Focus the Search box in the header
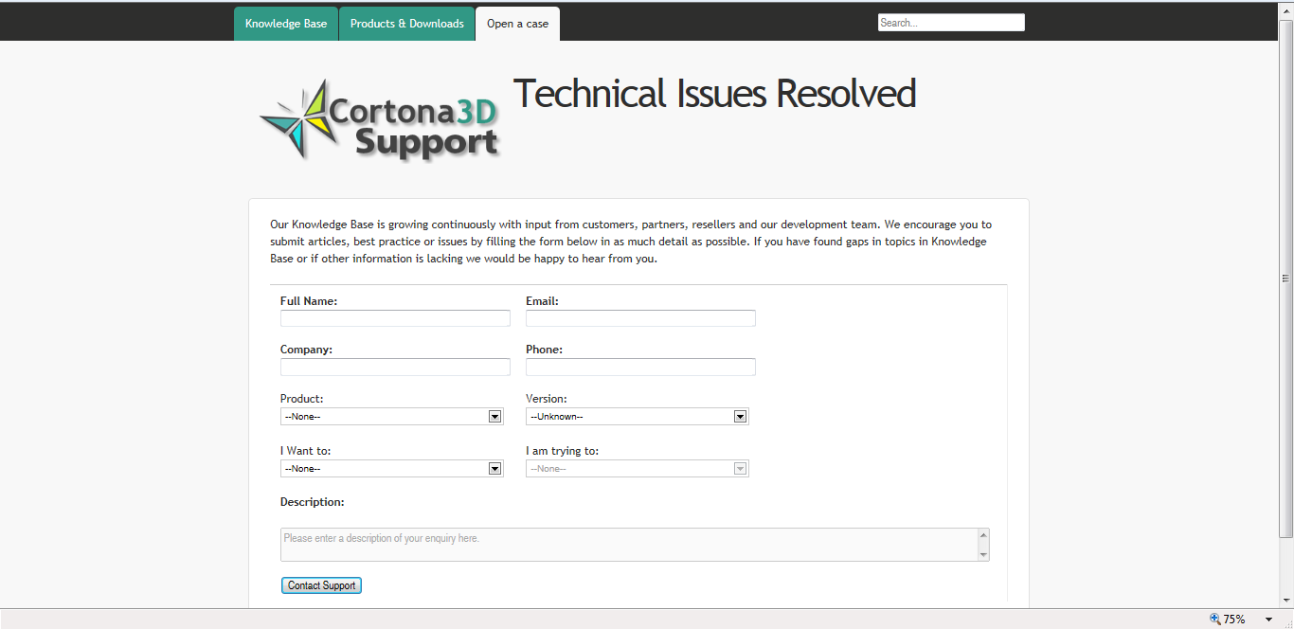 (951, 23)
